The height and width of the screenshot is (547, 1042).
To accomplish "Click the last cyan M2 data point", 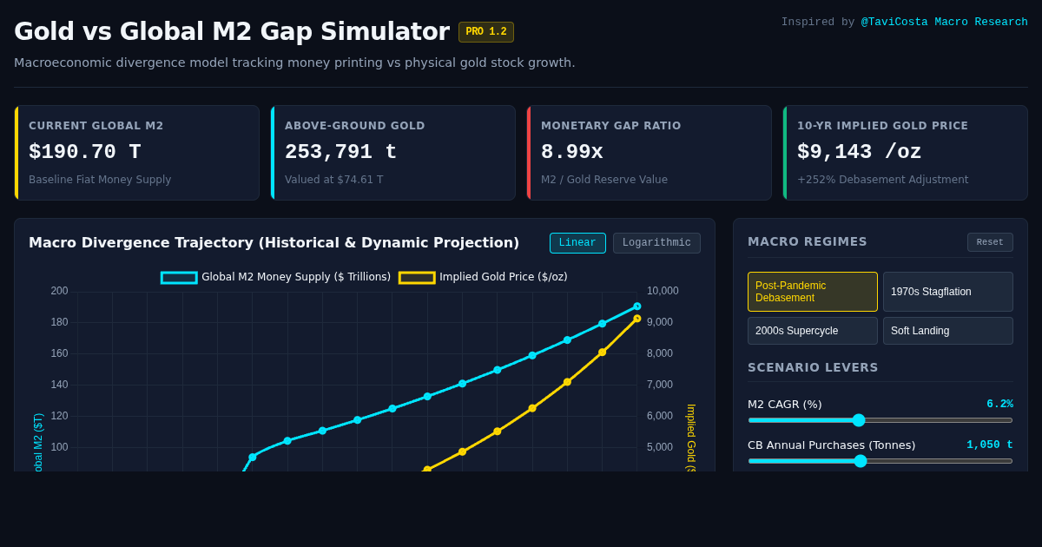I will 636,306.
